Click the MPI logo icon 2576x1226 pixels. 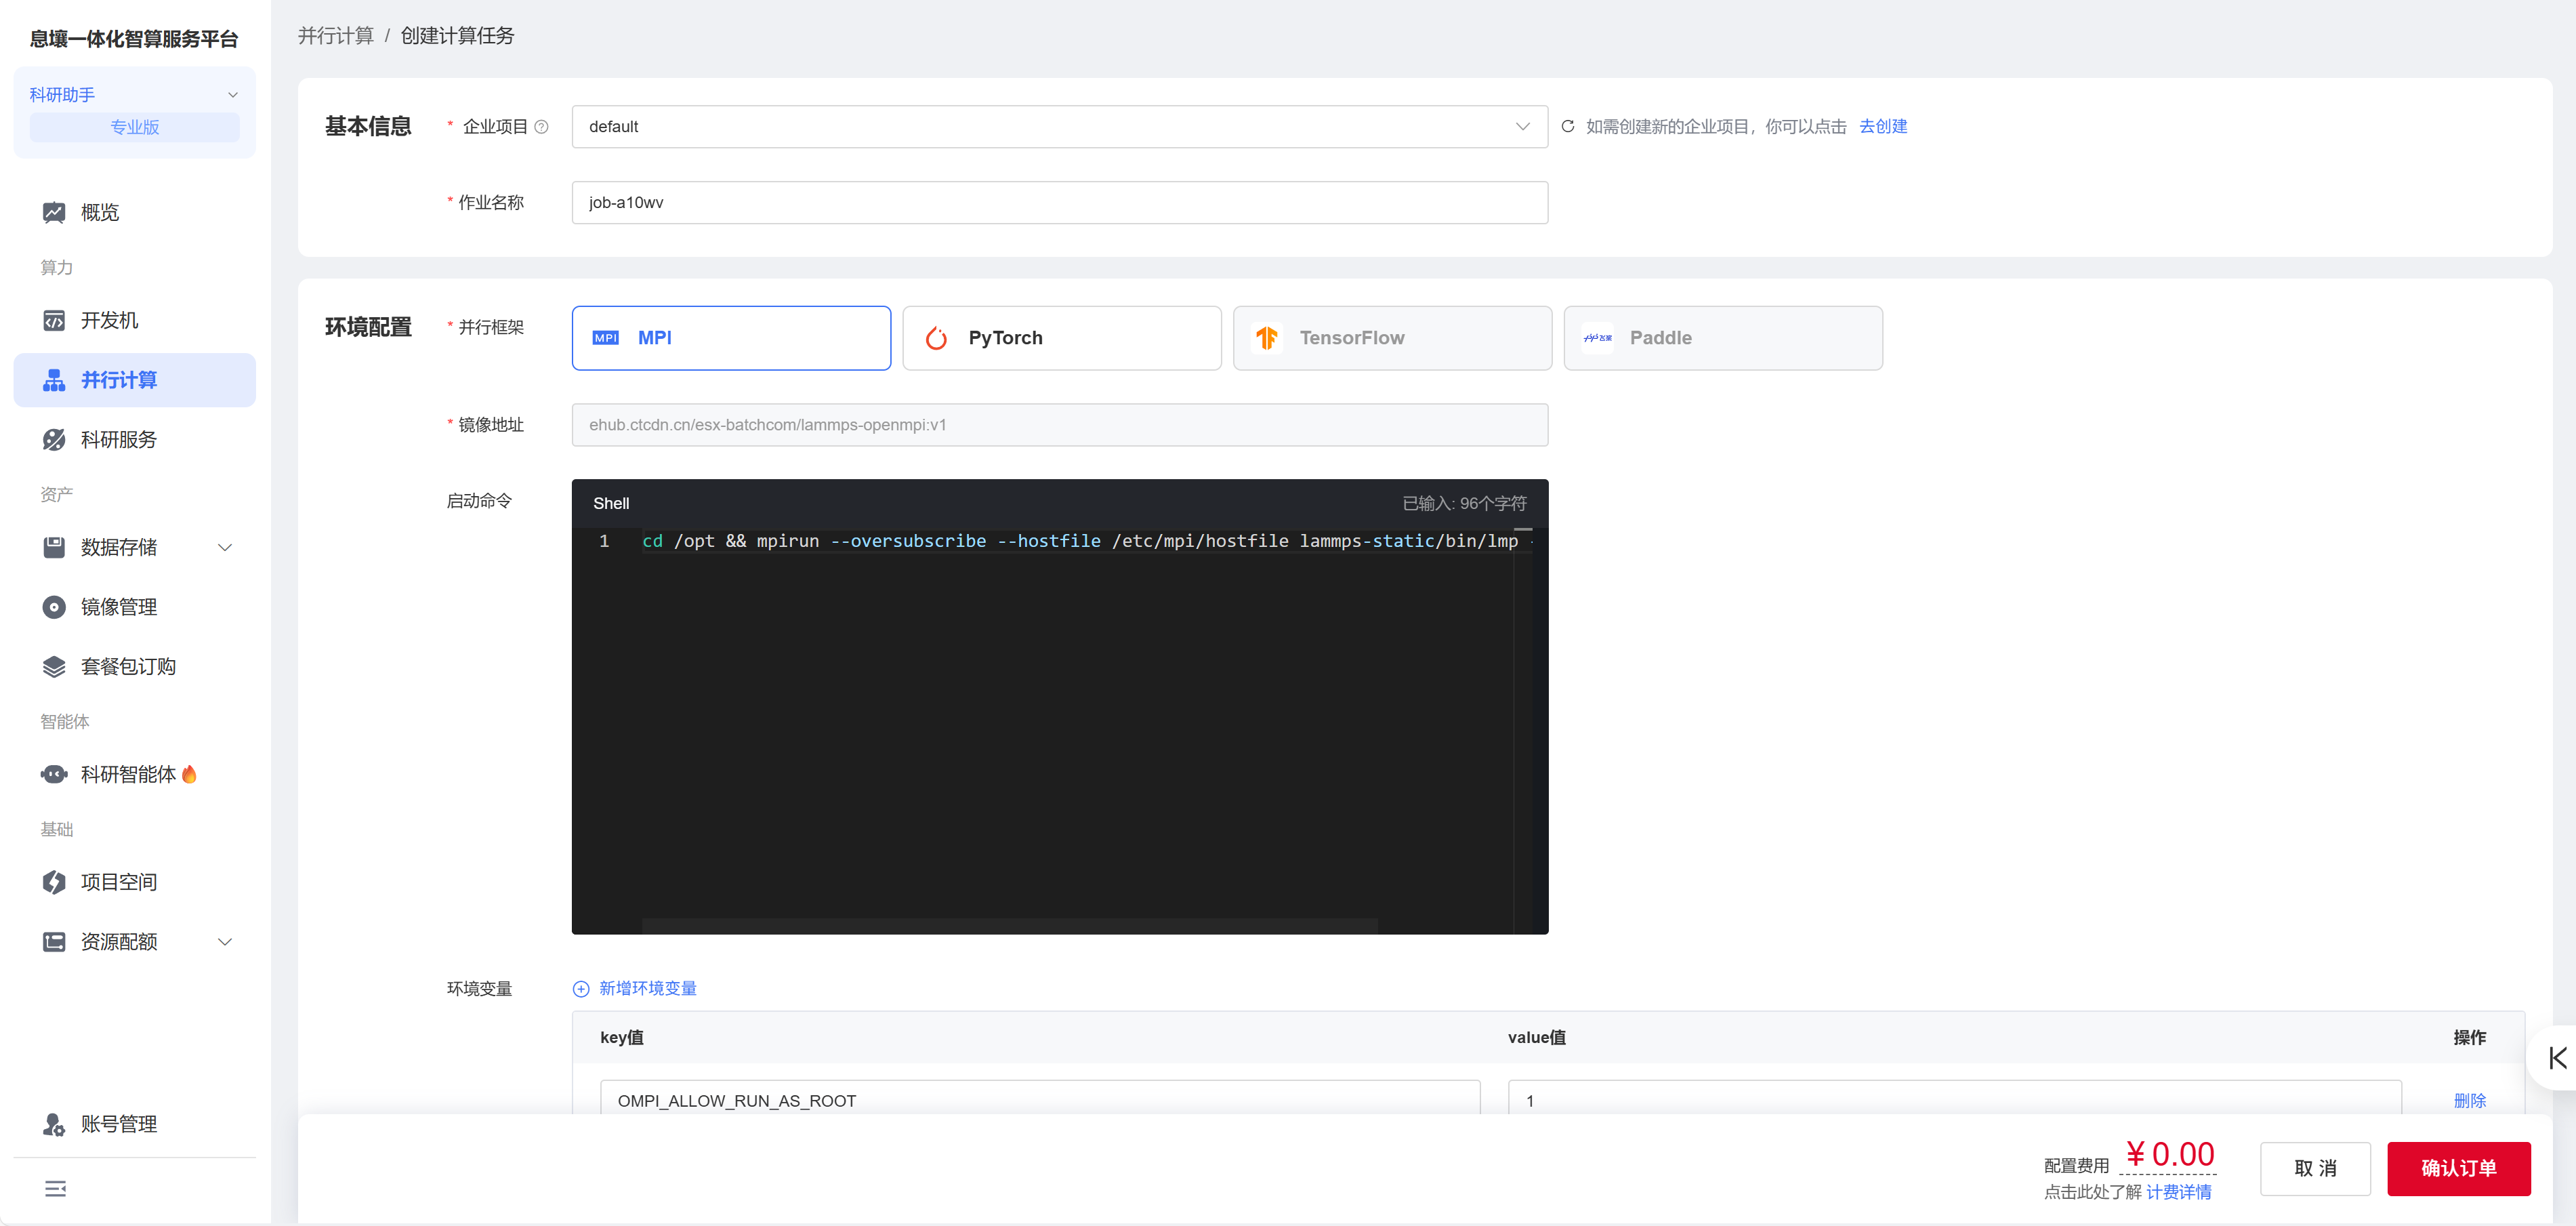click(606, 338)
